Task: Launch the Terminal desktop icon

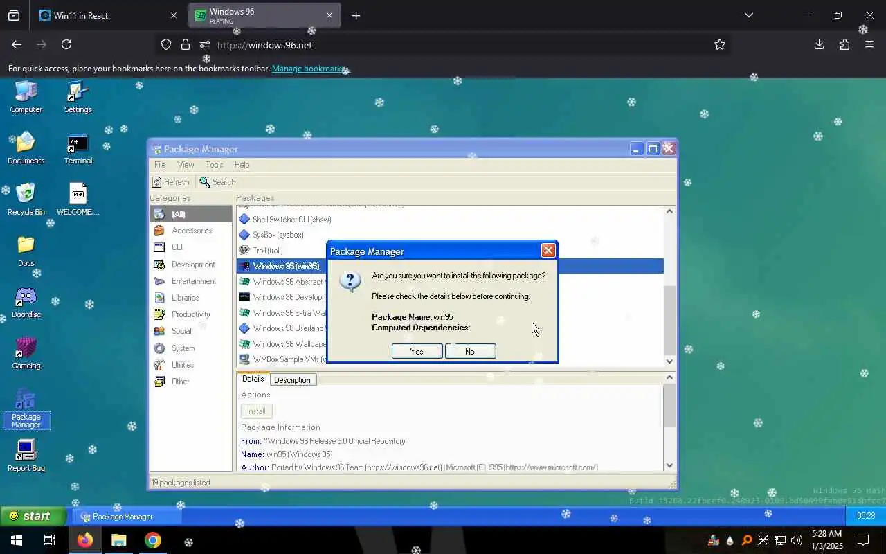Action: click(78, 148)
